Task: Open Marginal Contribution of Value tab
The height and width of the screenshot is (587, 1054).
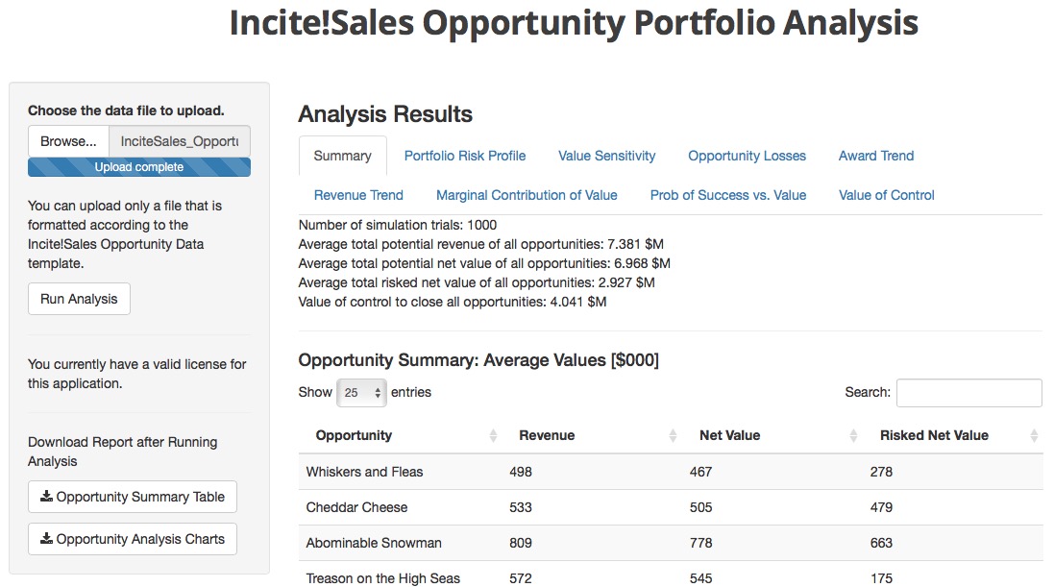Action: tap(527, 196)
